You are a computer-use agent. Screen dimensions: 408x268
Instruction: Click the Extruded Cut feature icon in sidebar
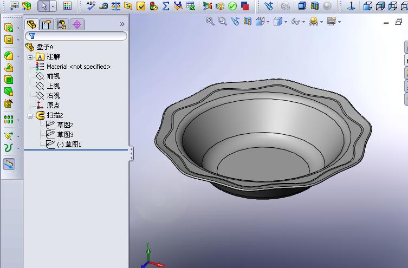(x=9, y=40)
